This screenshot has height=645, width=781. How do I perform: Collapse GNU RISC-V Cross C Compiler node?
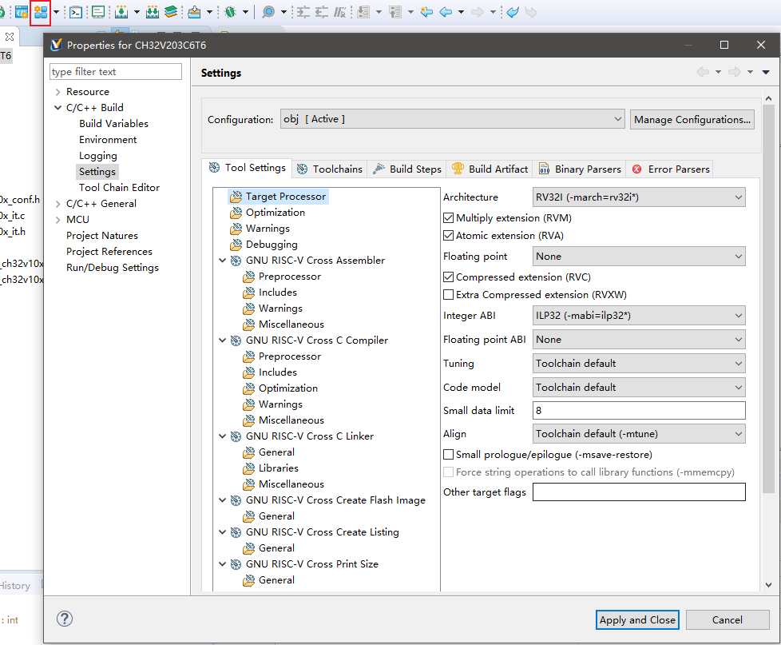coord(223,340)
